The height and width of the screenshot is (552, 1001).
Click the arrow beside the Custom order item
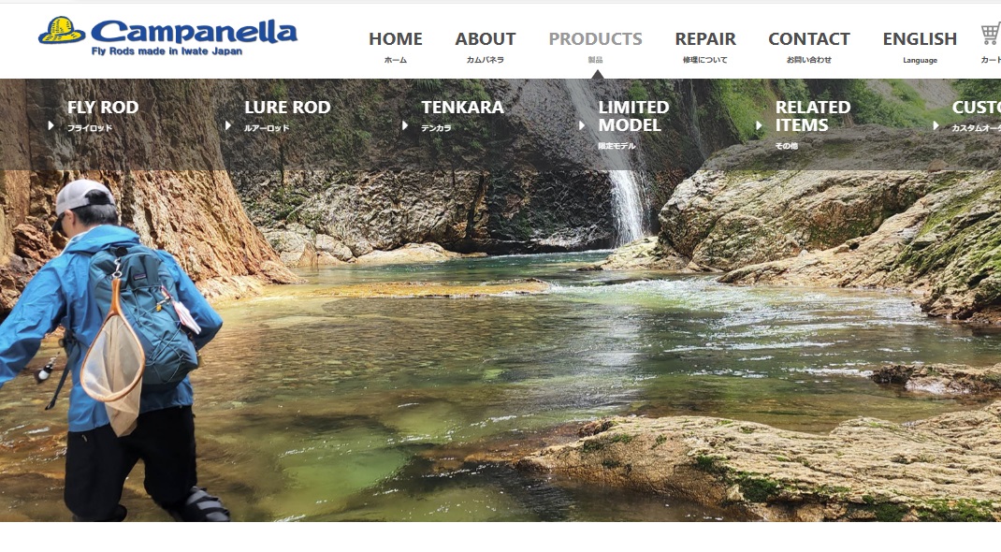(936, 125)
